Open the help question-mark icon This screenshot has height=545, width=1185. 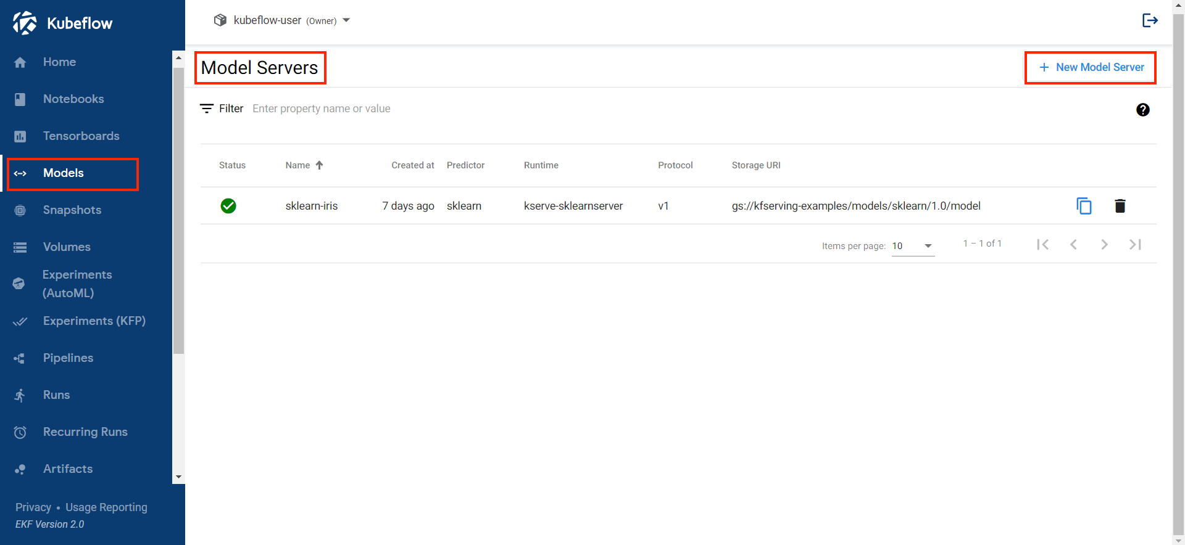pos(1143,110)
